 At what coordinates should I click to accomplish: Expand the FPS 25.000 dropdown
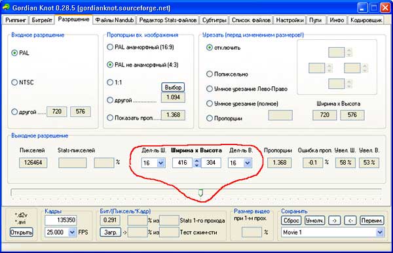coord(72,232)
